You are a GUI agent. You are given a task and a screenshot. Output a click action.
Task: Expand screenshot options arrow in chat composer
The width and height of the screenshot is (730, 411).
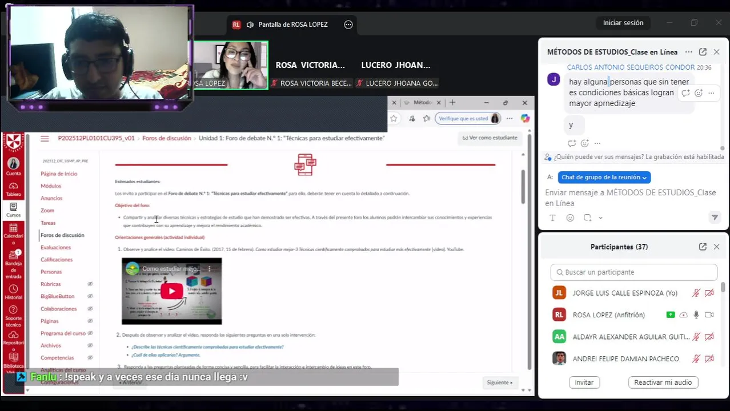[x=600, y=217]
